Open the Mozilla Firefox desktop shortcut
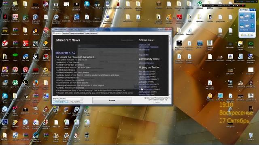The height and width of the screenshot is (145, 259). pos(36,84)
